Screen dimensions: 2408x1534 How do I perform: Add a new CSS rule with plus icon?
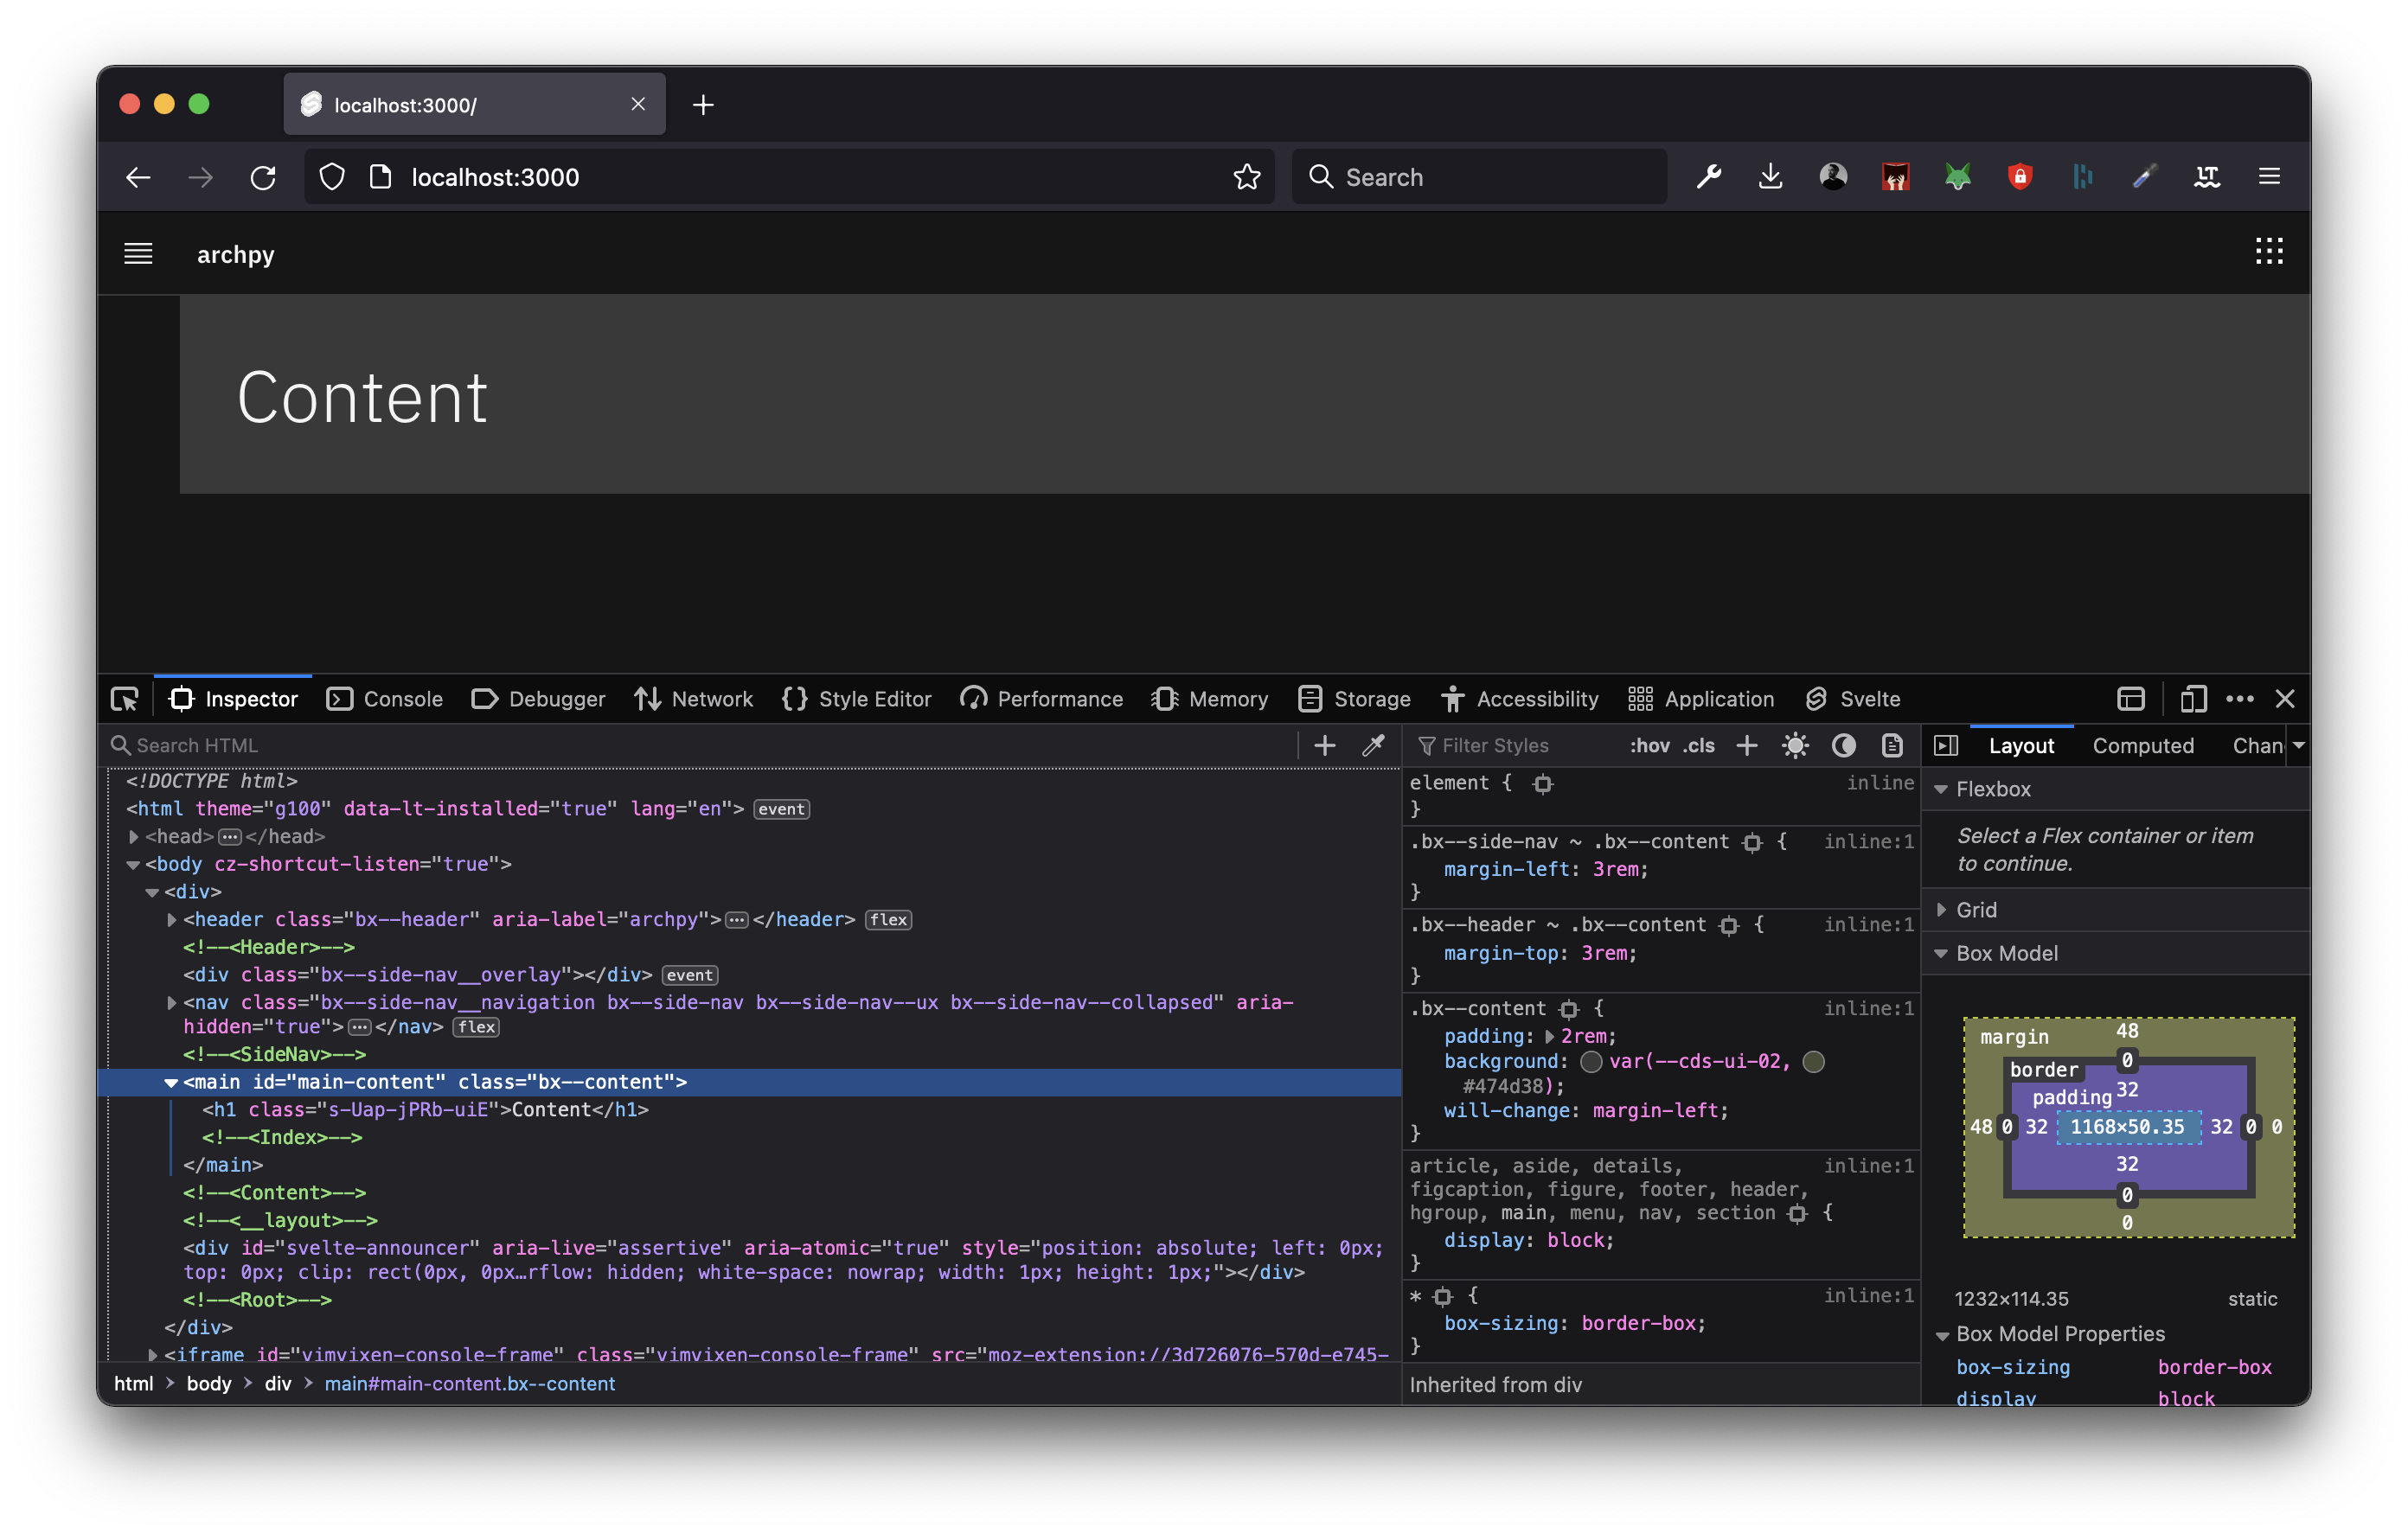(x=1746, y=745)
